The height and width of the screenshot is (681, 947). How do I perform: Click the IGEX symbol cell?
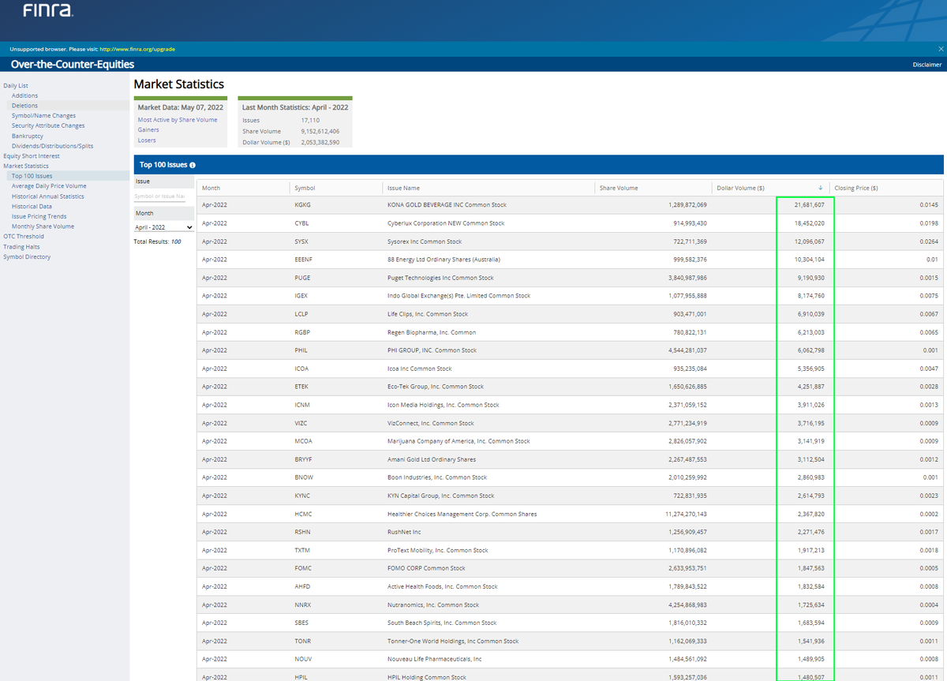[x=301, y=296]
